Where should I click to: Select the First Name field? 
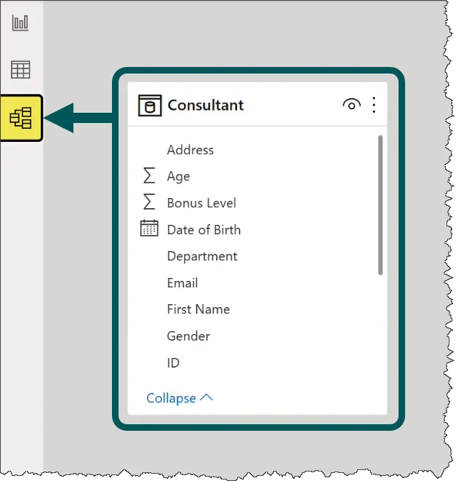(x=199, y=309)
